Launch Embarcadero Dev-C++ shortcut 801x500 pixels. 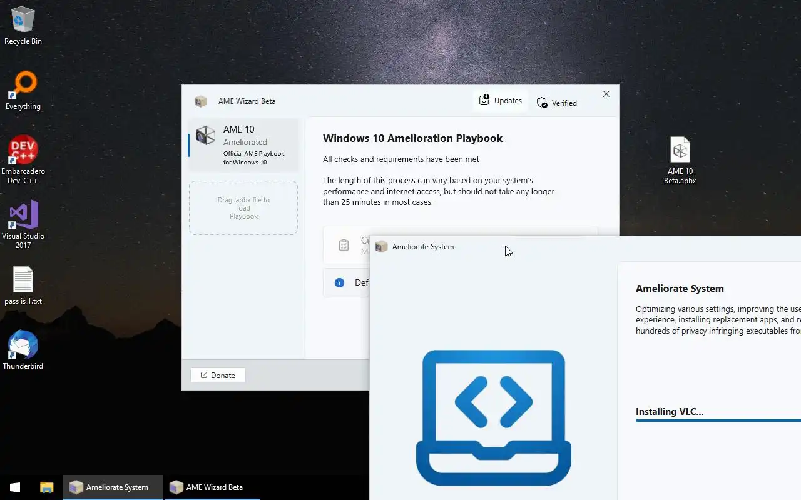[23, 160]
